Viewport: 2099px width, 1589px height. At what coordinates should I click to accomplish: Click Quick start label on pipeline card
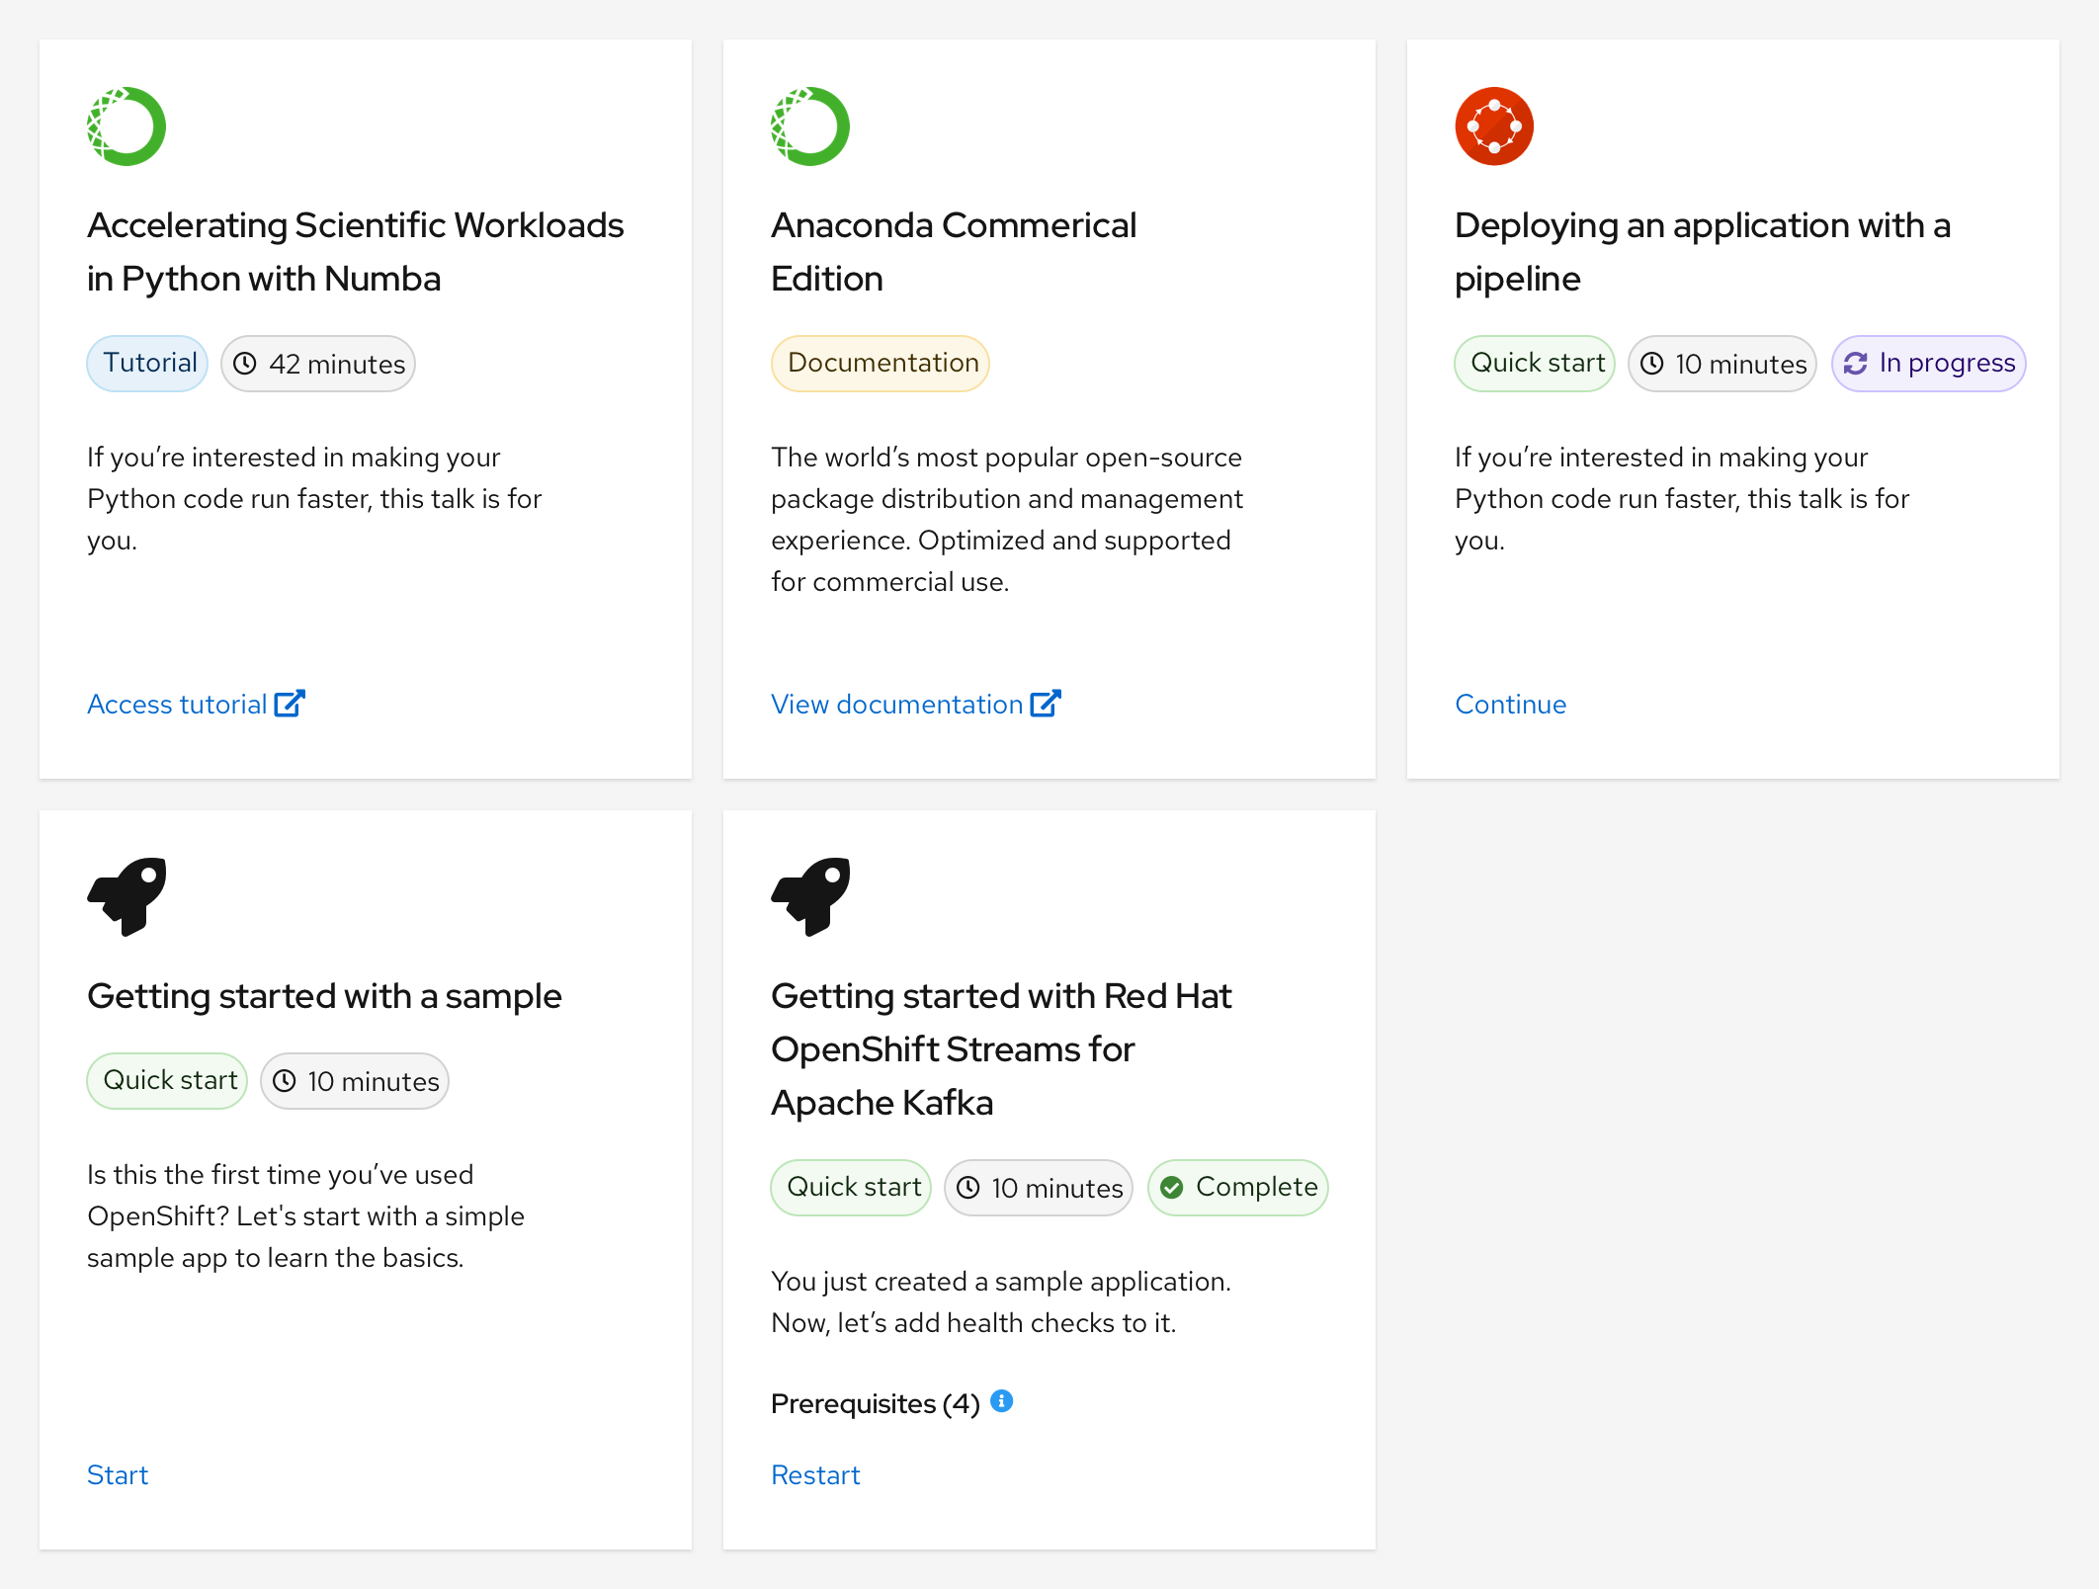(x=1535, y=364)
